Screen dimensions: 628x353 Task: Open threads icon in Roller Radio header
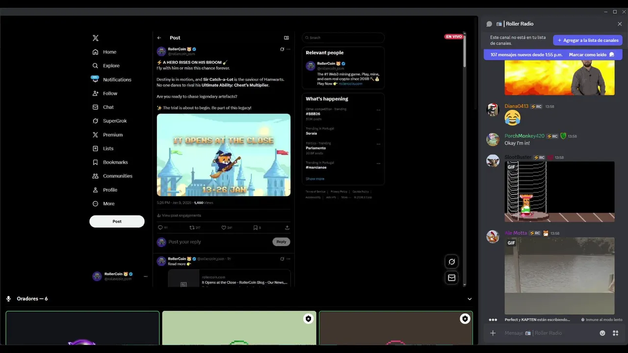click(x=489, y=24)
